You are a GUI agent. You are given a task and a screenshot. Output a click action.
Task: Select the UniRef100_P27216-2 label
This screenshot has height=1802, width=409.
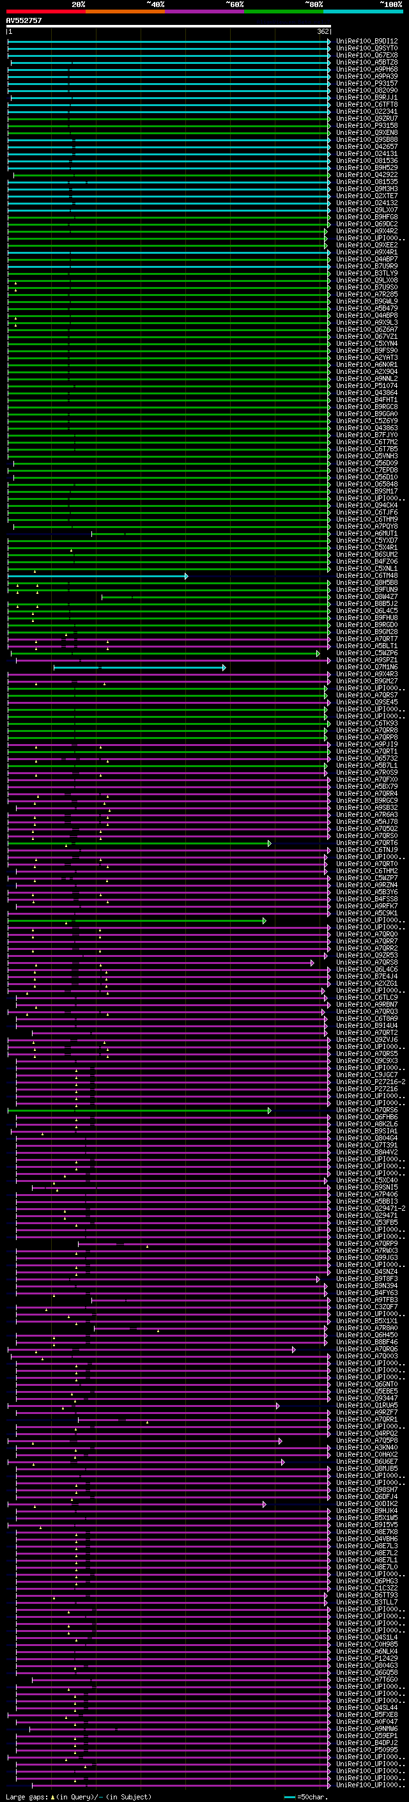tap(371, 1082)
